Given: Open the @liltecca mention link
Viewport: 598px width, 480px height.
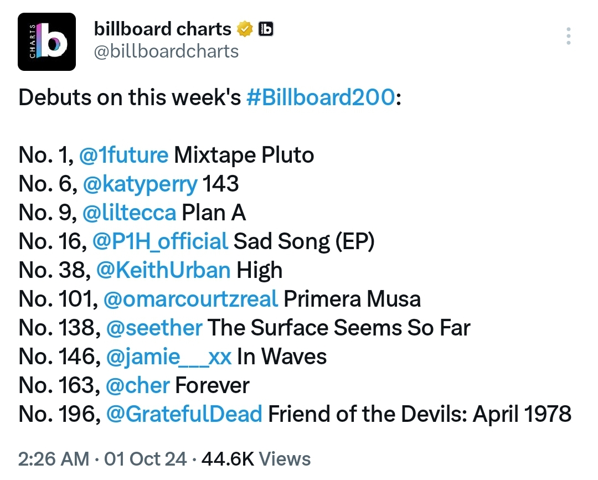Looking at the screenshot, I should [x=129, y=213].
